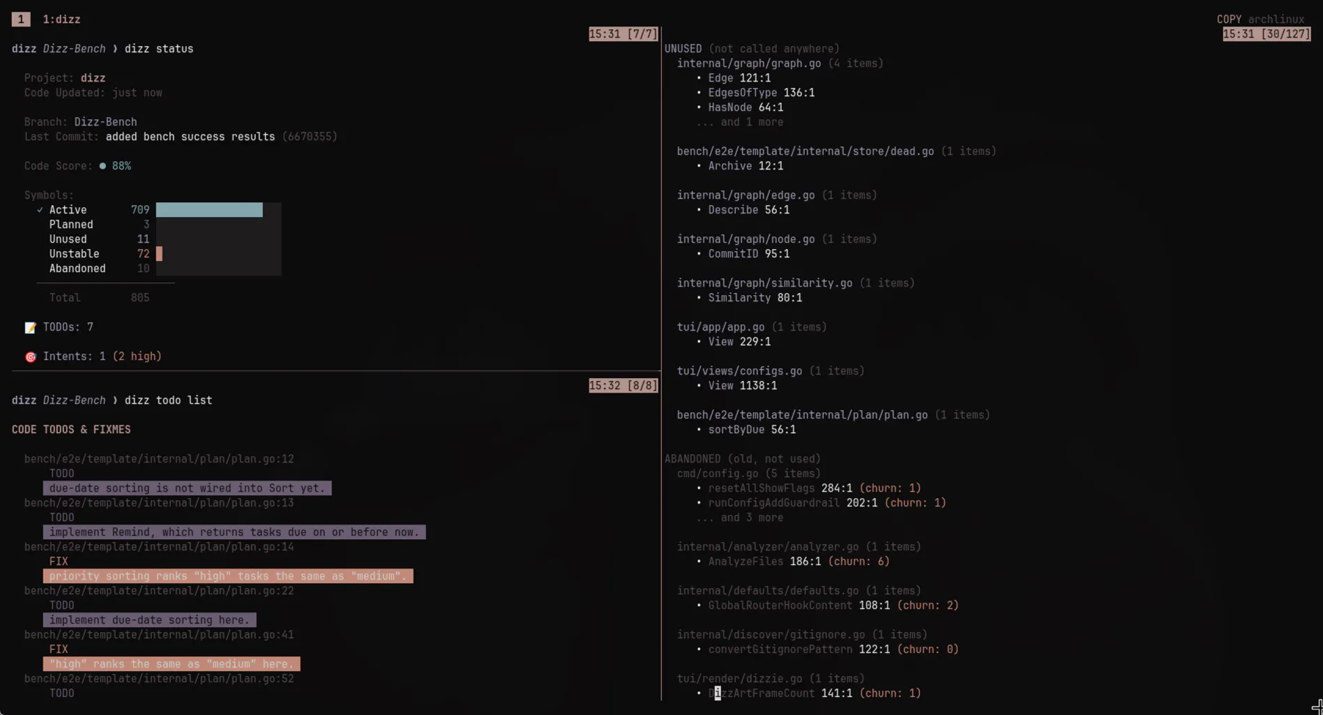The width and height of the screenshot is (1323, 715).
Task: Click highlighted 'priority sorting ranks' FIX text
Action: point(228,576)
